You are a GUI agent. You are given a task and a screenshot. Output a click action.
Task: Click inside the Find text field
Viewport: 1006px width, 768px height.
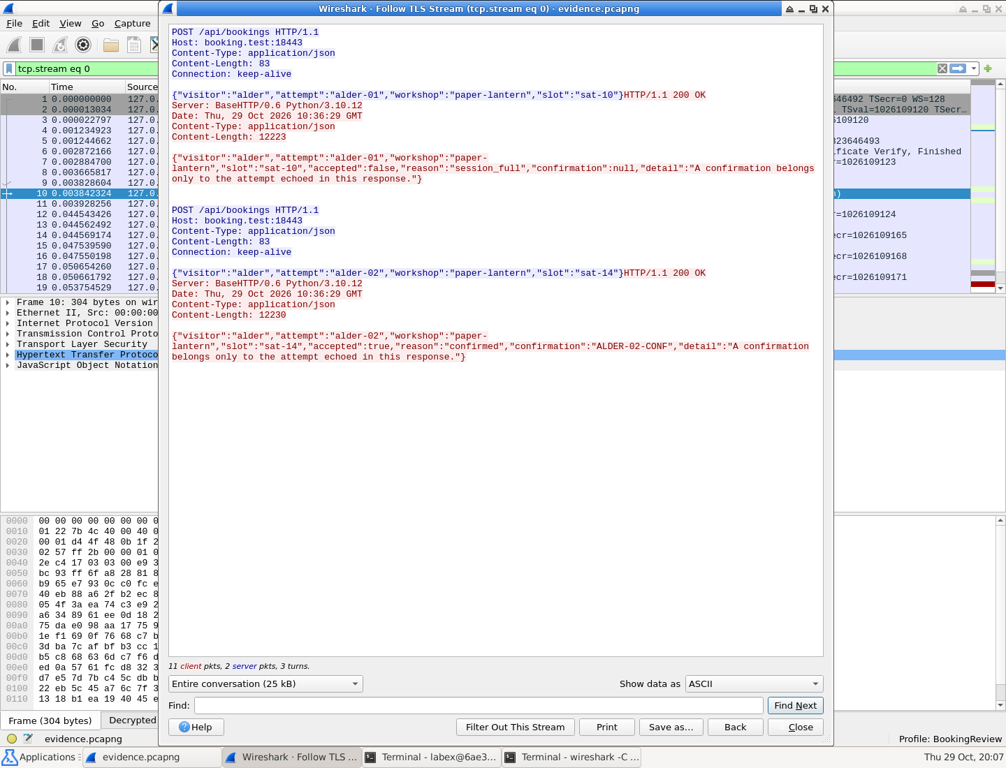[479, 706]
